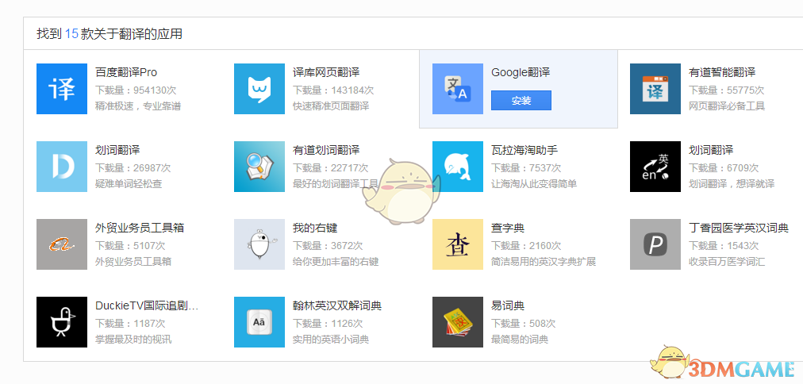Image resolution: width=803 pixels, height=384 pixels.
Task: Click the 下载量：1543次 text
Action: pos(724,246)
